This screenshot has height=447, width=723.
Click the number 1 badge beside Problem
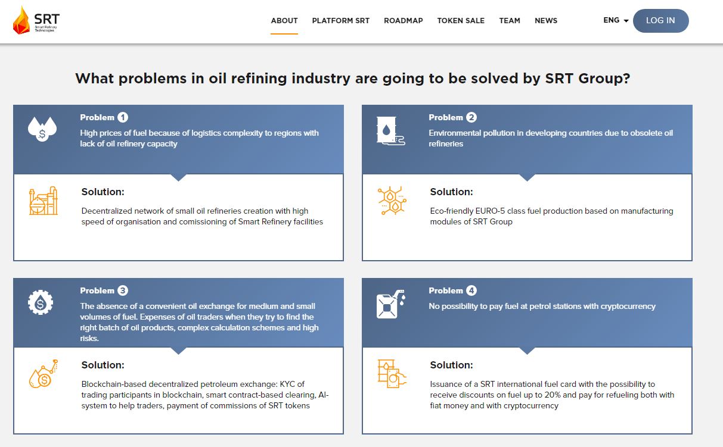click(123, 117)
